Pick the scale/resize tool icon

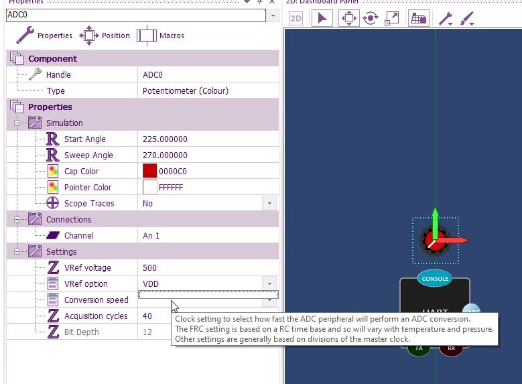point(392,19)
